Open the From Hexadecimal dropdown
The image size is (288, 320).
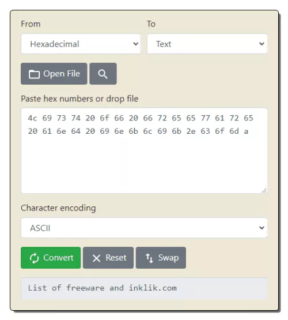[x=81, y=44]
